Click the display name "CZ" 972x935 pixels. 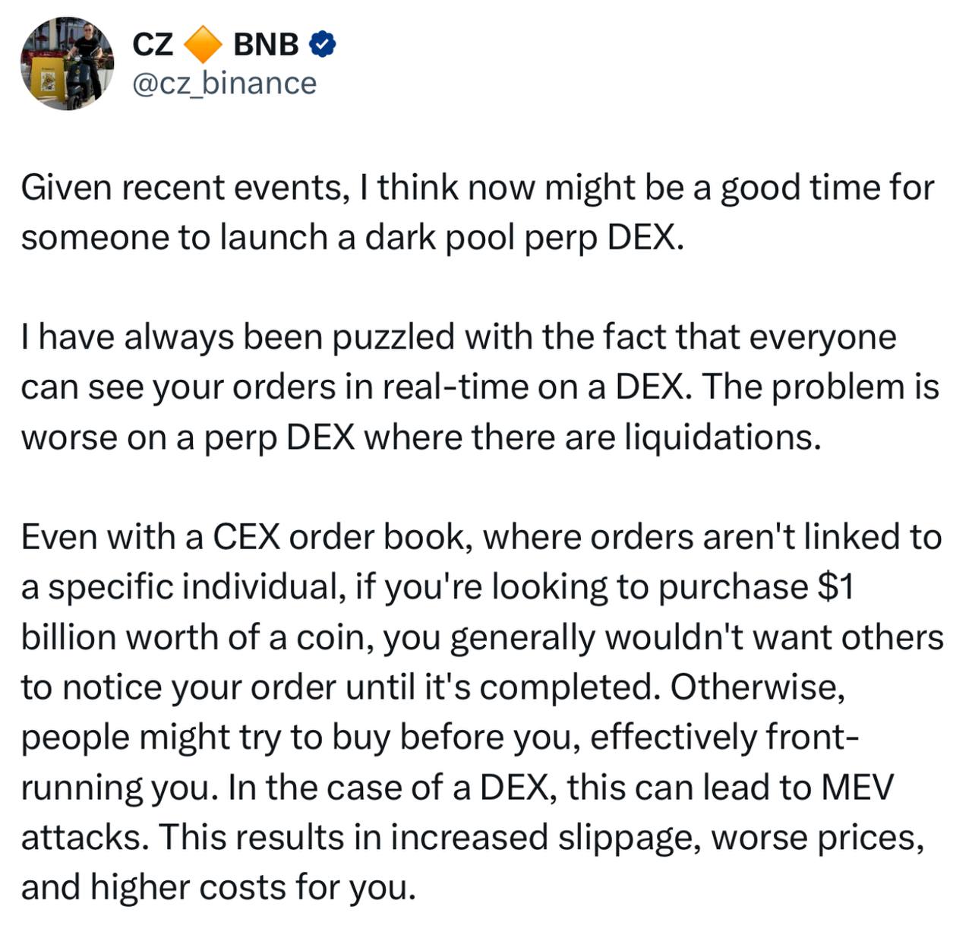coord(153,45)
